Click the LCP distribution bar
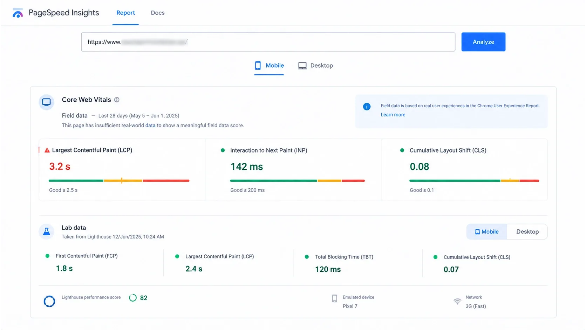586x330 pixels. (119, 181)
